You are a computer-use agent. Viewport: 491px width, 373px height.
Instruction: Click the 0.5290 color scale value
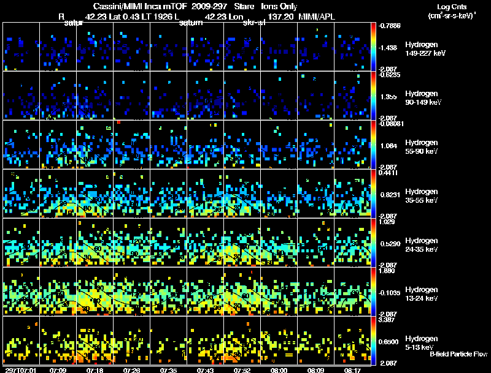(x=390, y=244)
